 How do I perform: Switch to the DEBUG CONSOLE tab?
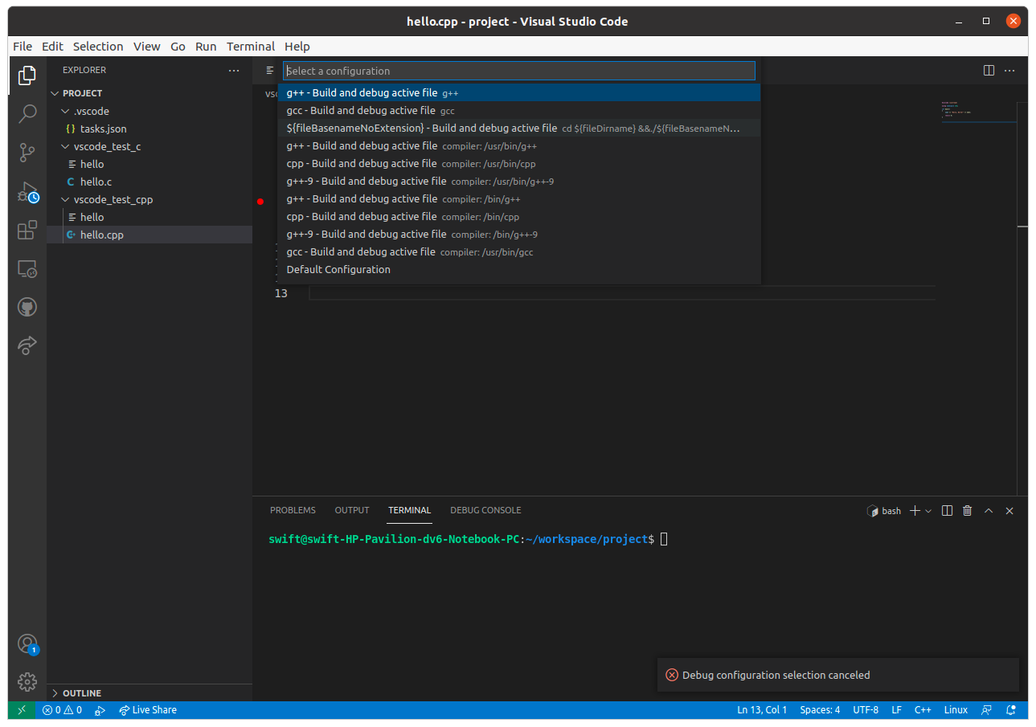[x=485, y=510]
